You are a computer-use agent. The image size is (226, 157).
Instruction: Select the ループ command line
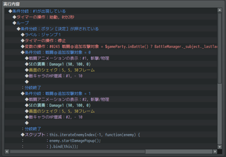click(111, 23)
